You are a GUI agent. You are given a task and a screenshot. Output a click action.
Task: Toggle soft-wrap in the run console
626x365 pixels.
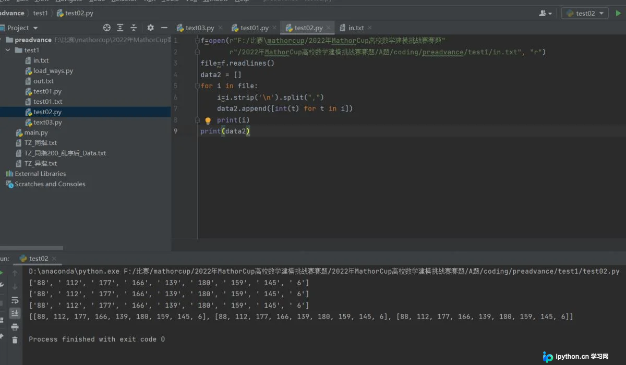click(x=15, y=300)
